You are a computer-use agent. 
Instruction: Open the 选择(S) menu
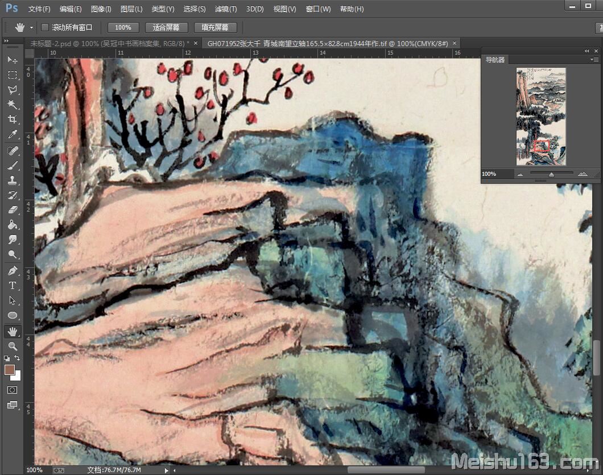pyautogui.click(x=194, y=9)
